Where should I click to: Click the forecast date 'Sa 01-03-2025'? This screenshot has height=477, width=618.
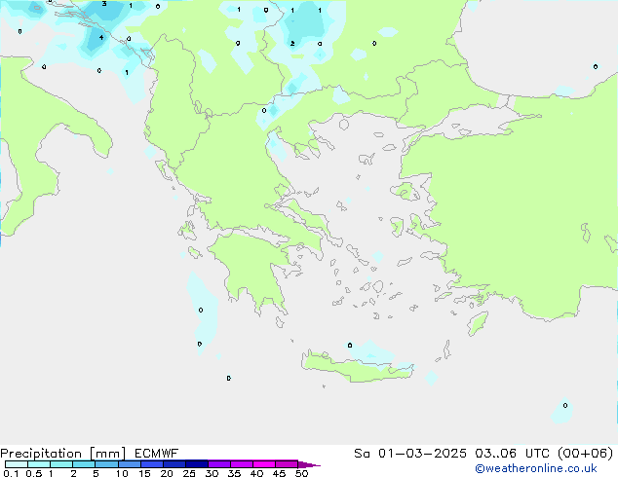pyautogui.click(x=410, y=454)
